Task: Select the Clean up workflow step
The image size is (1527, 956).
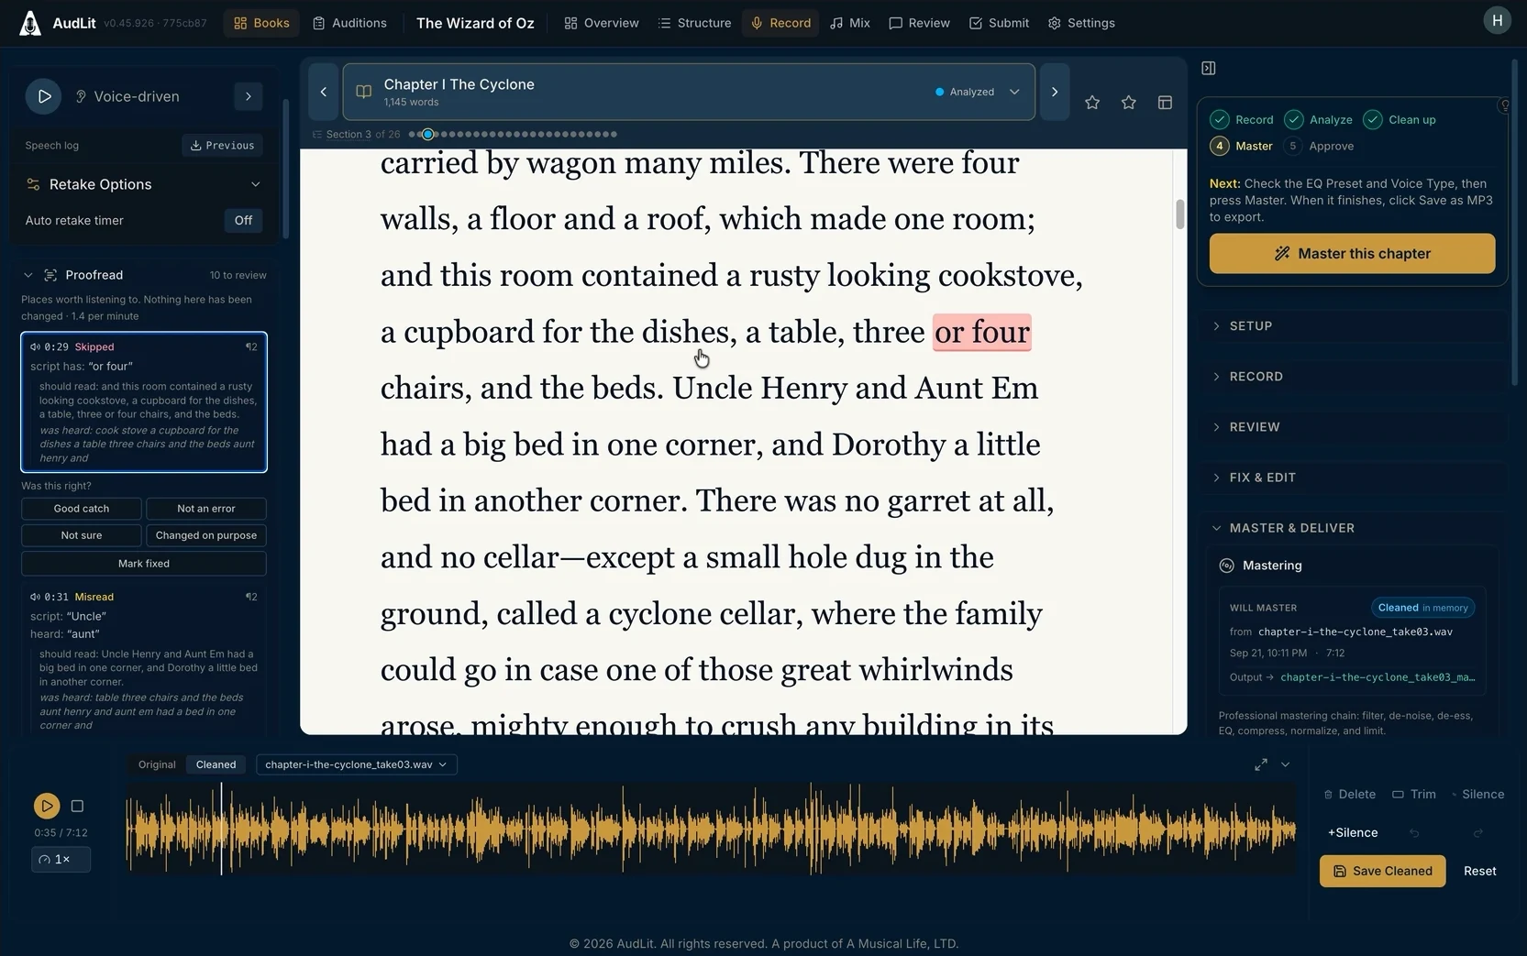Action: pos(1400,119)
